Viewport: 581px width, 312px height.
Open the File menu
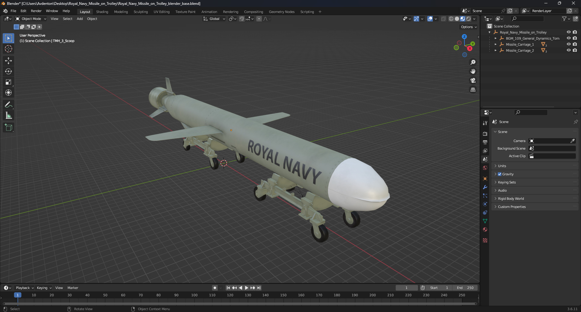click(13, 11)
